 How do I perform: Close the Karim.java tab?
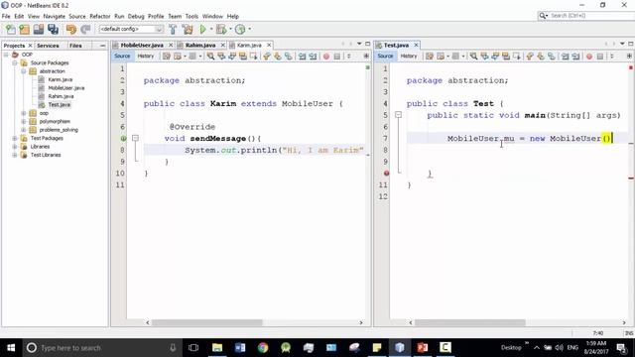pyautogui.click(x=269, y=45)
